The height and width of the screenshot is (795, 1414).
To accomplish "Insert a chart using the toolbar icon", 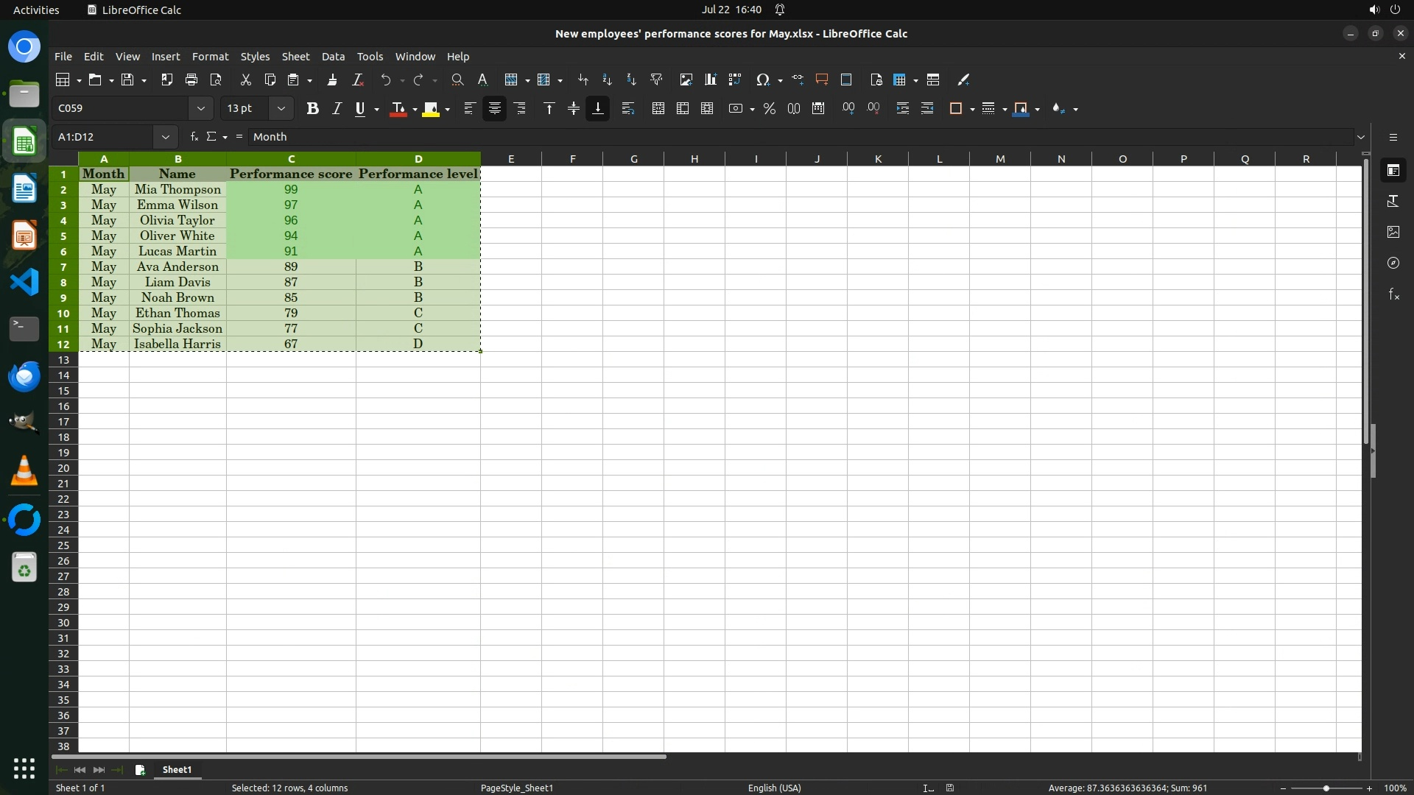I will 710,79.
